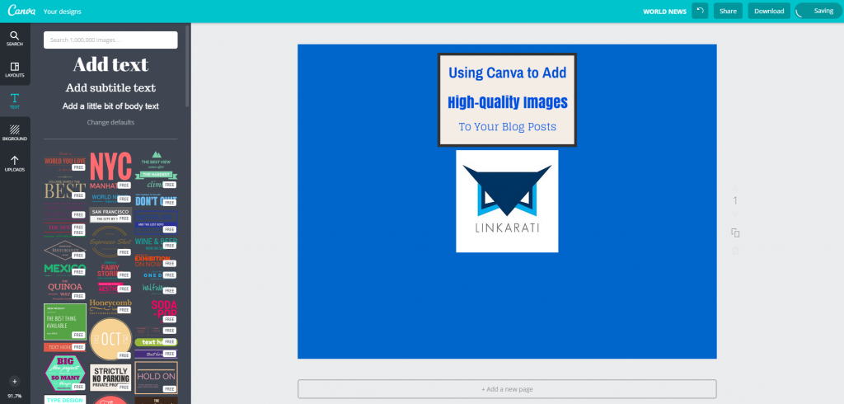Select the green text here pill template
This screenshot has height=404, width=844.
pyautogui.click(x=156, y=342)
